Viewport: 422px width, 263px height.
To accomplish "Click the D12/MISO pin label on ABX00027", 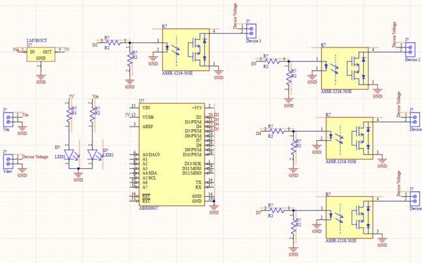I will [x=192, y=173].
